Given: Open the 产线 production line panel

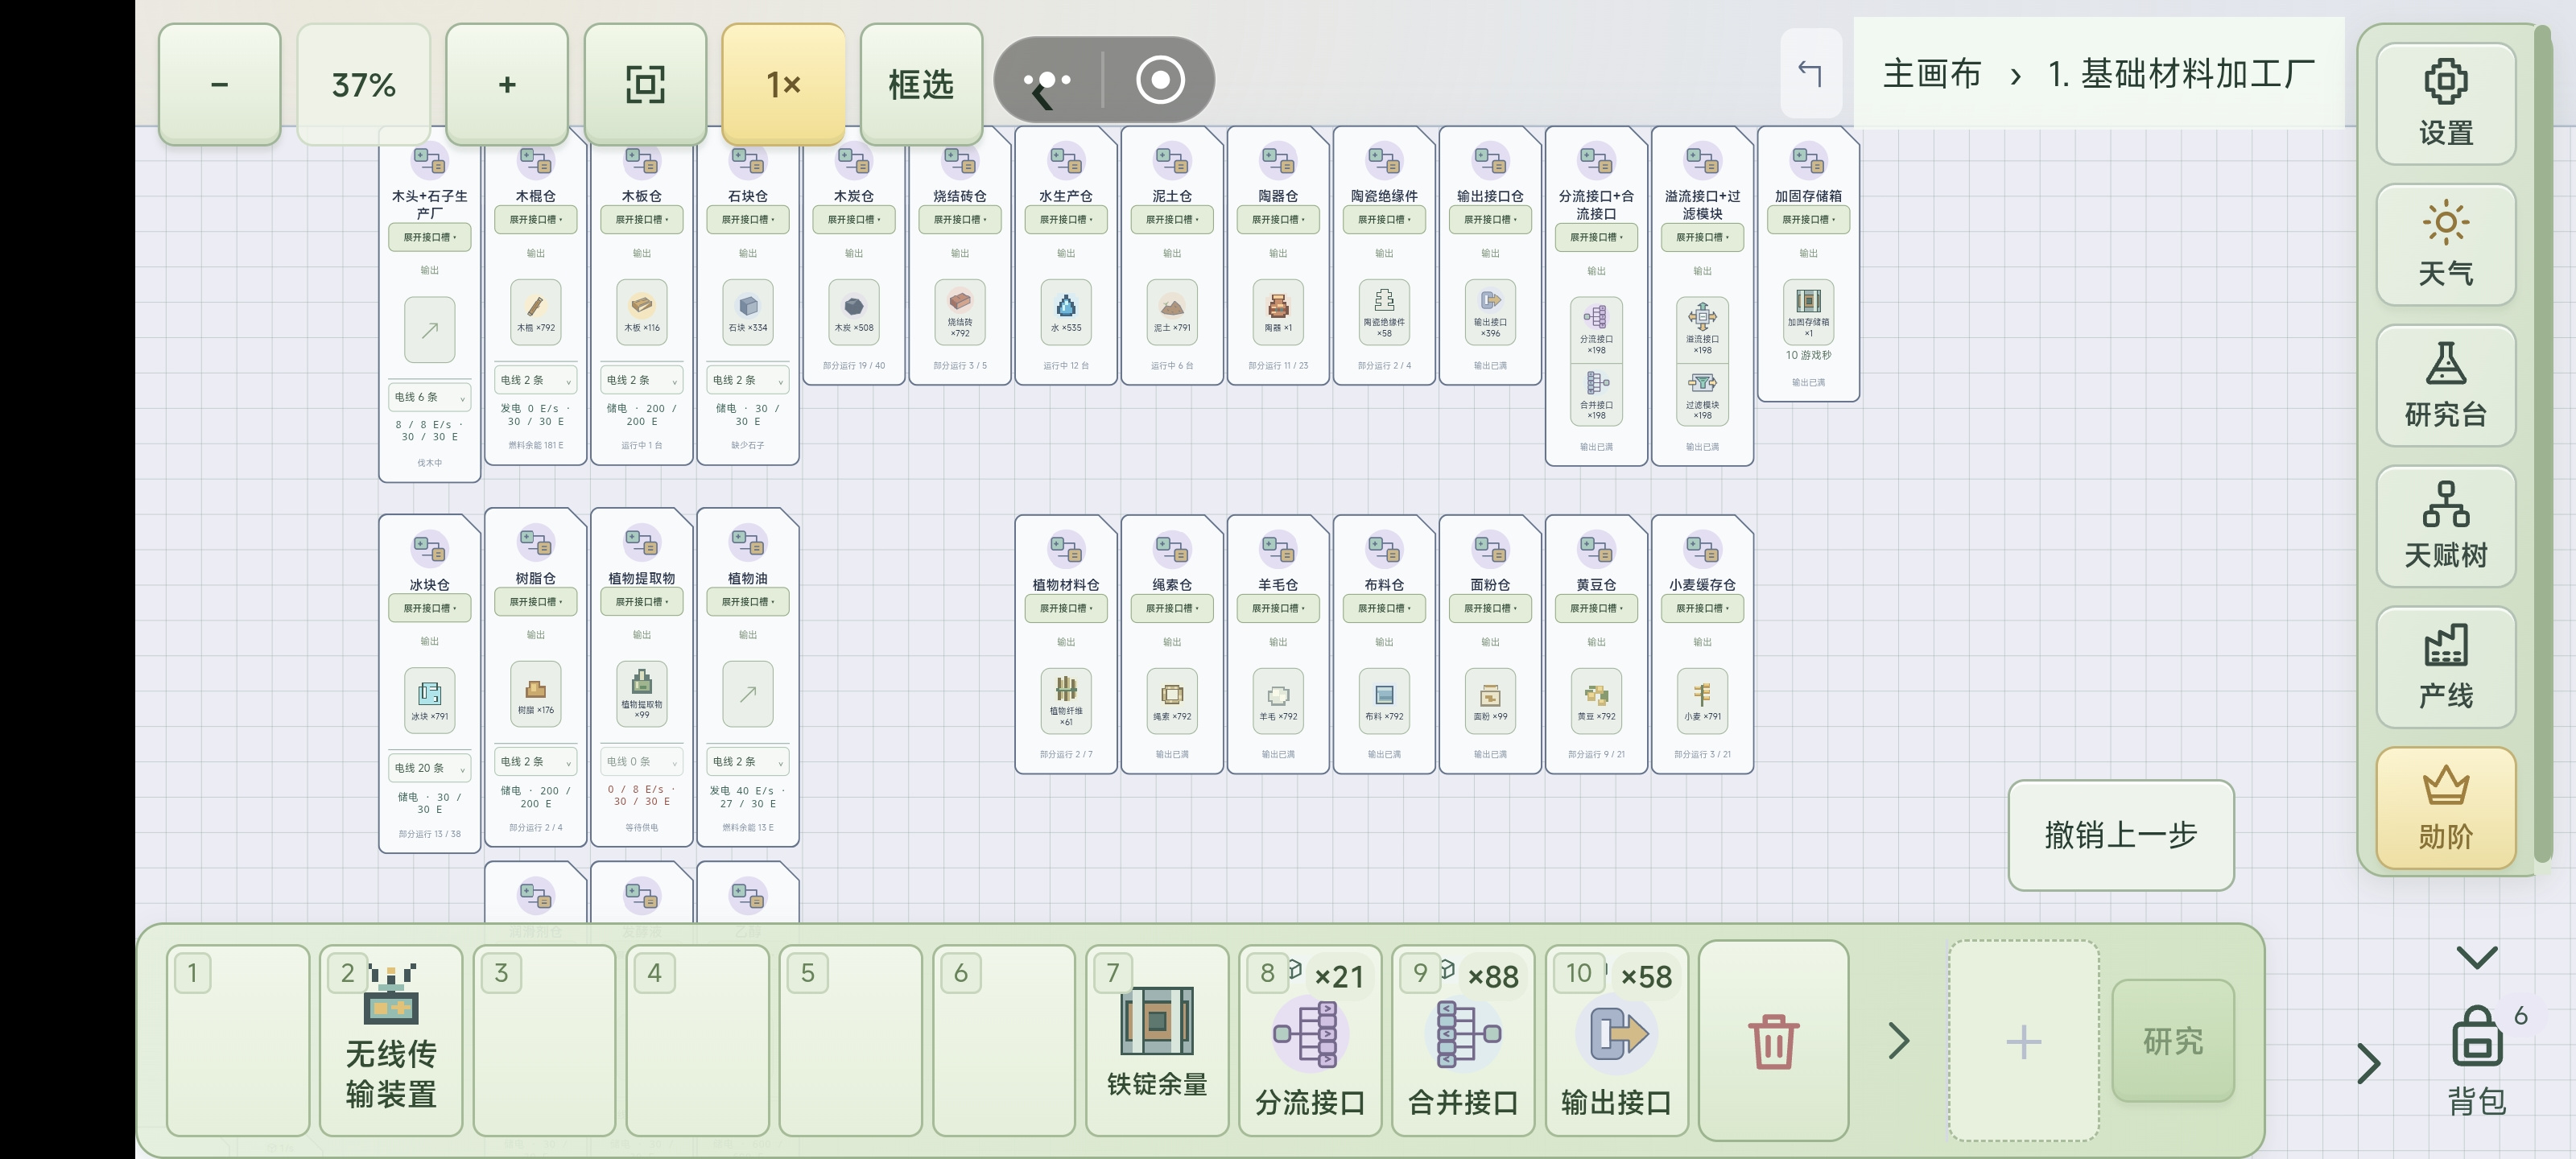Looking at the screenshot, I should 2445,668.
